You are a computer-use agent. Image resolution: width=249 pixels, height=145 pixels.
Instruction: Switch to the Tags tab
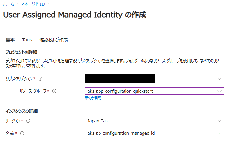pyautogui.click(x=27, y=40)
